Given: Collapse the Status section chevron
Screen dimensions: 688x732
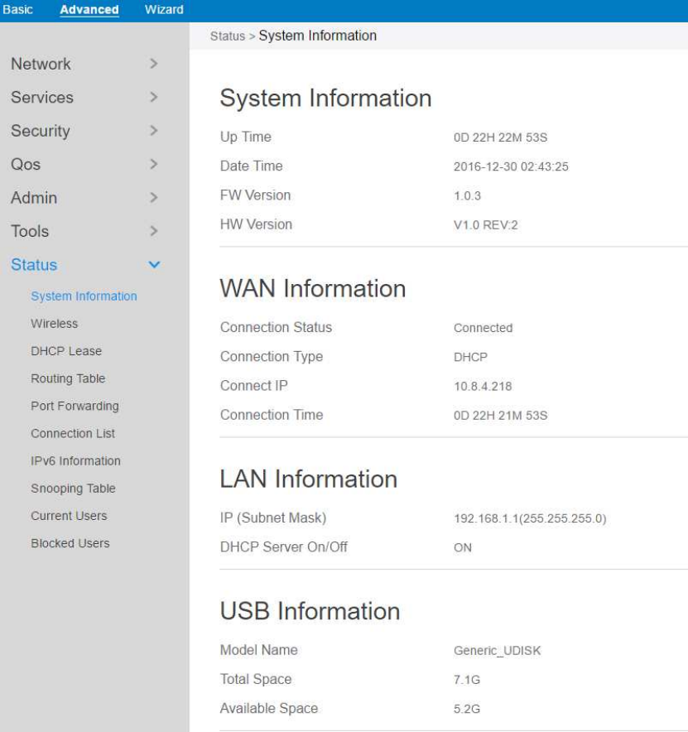Looking at the screenshot, I should [154, 265].
